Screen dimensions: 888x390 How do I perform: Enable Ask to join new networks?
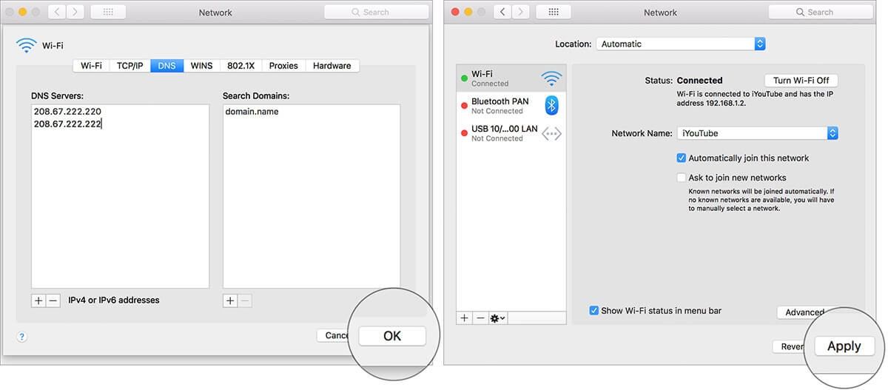(682, 178)
